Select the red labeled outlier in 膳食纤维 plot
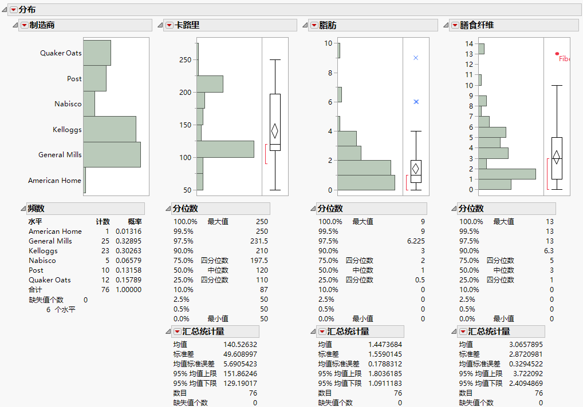The width and height of the screenshot is (583, 407). coord(557,54)
